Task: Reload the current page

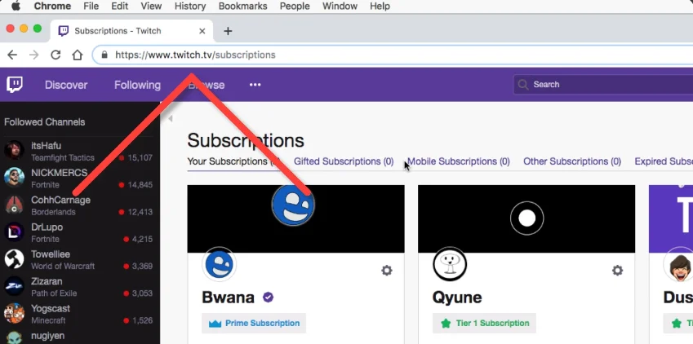Action: (x=56, y=55)
